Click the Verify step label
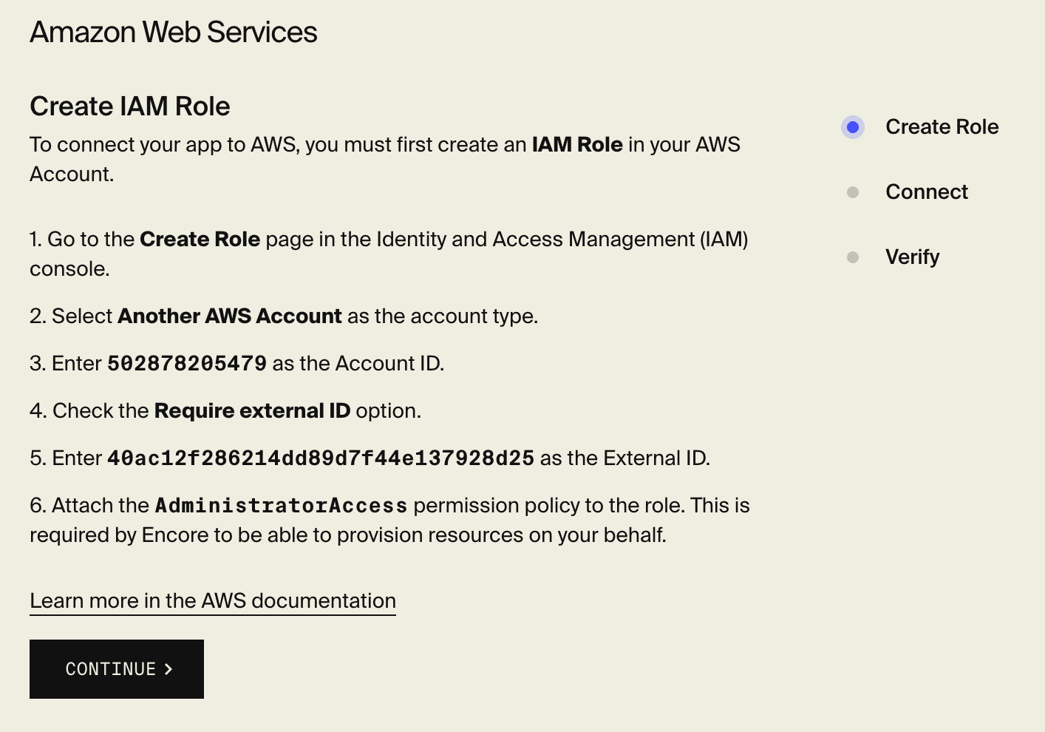 click(912, 257)
